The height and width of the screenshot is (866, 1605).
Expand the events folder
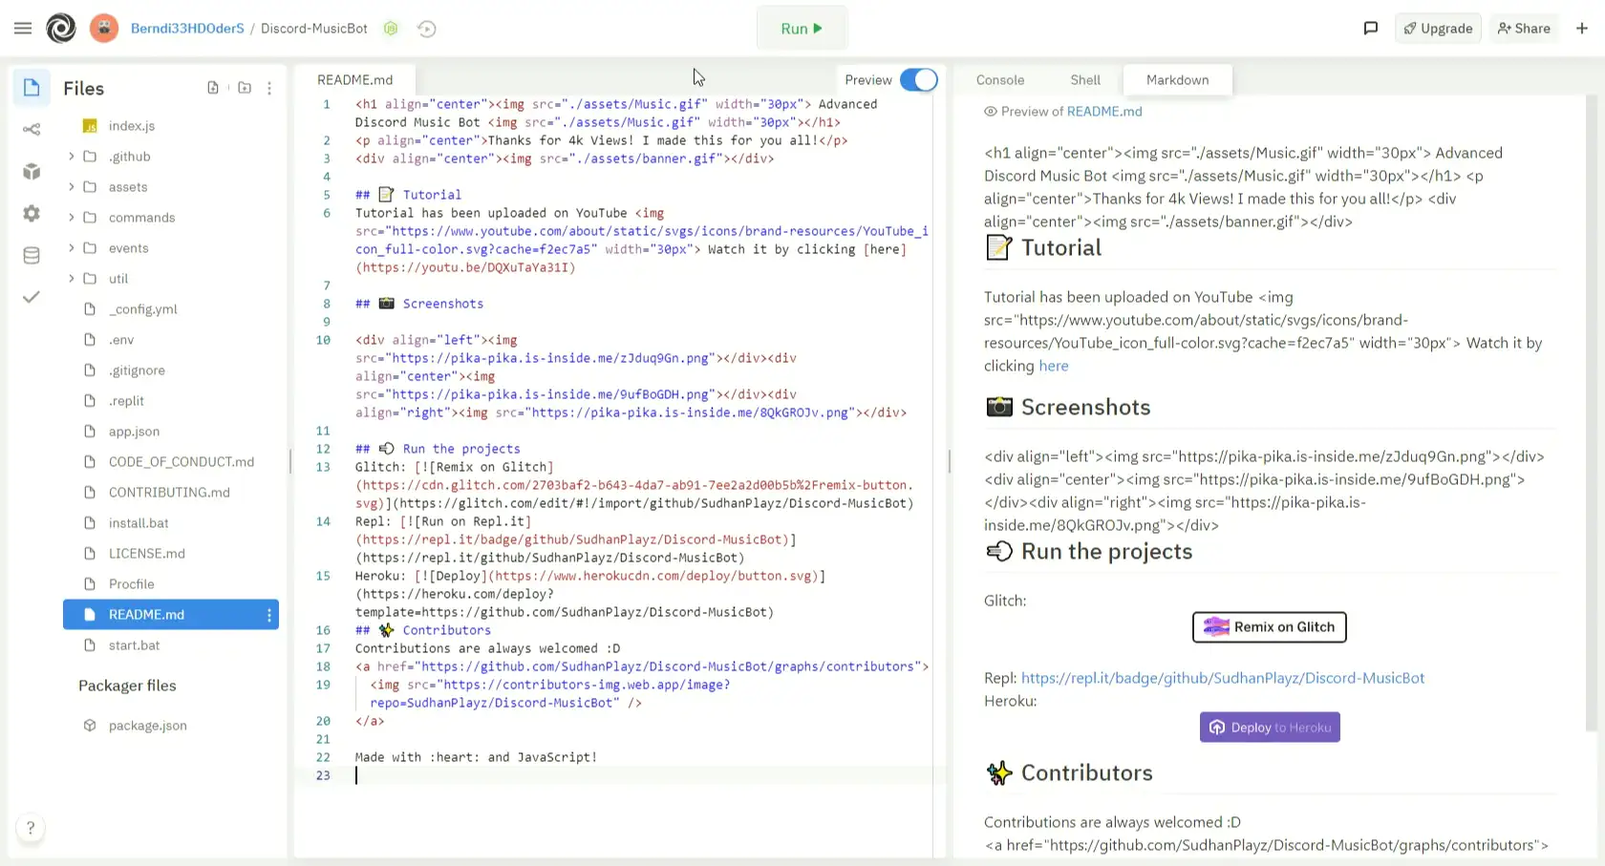coord(71,248)
